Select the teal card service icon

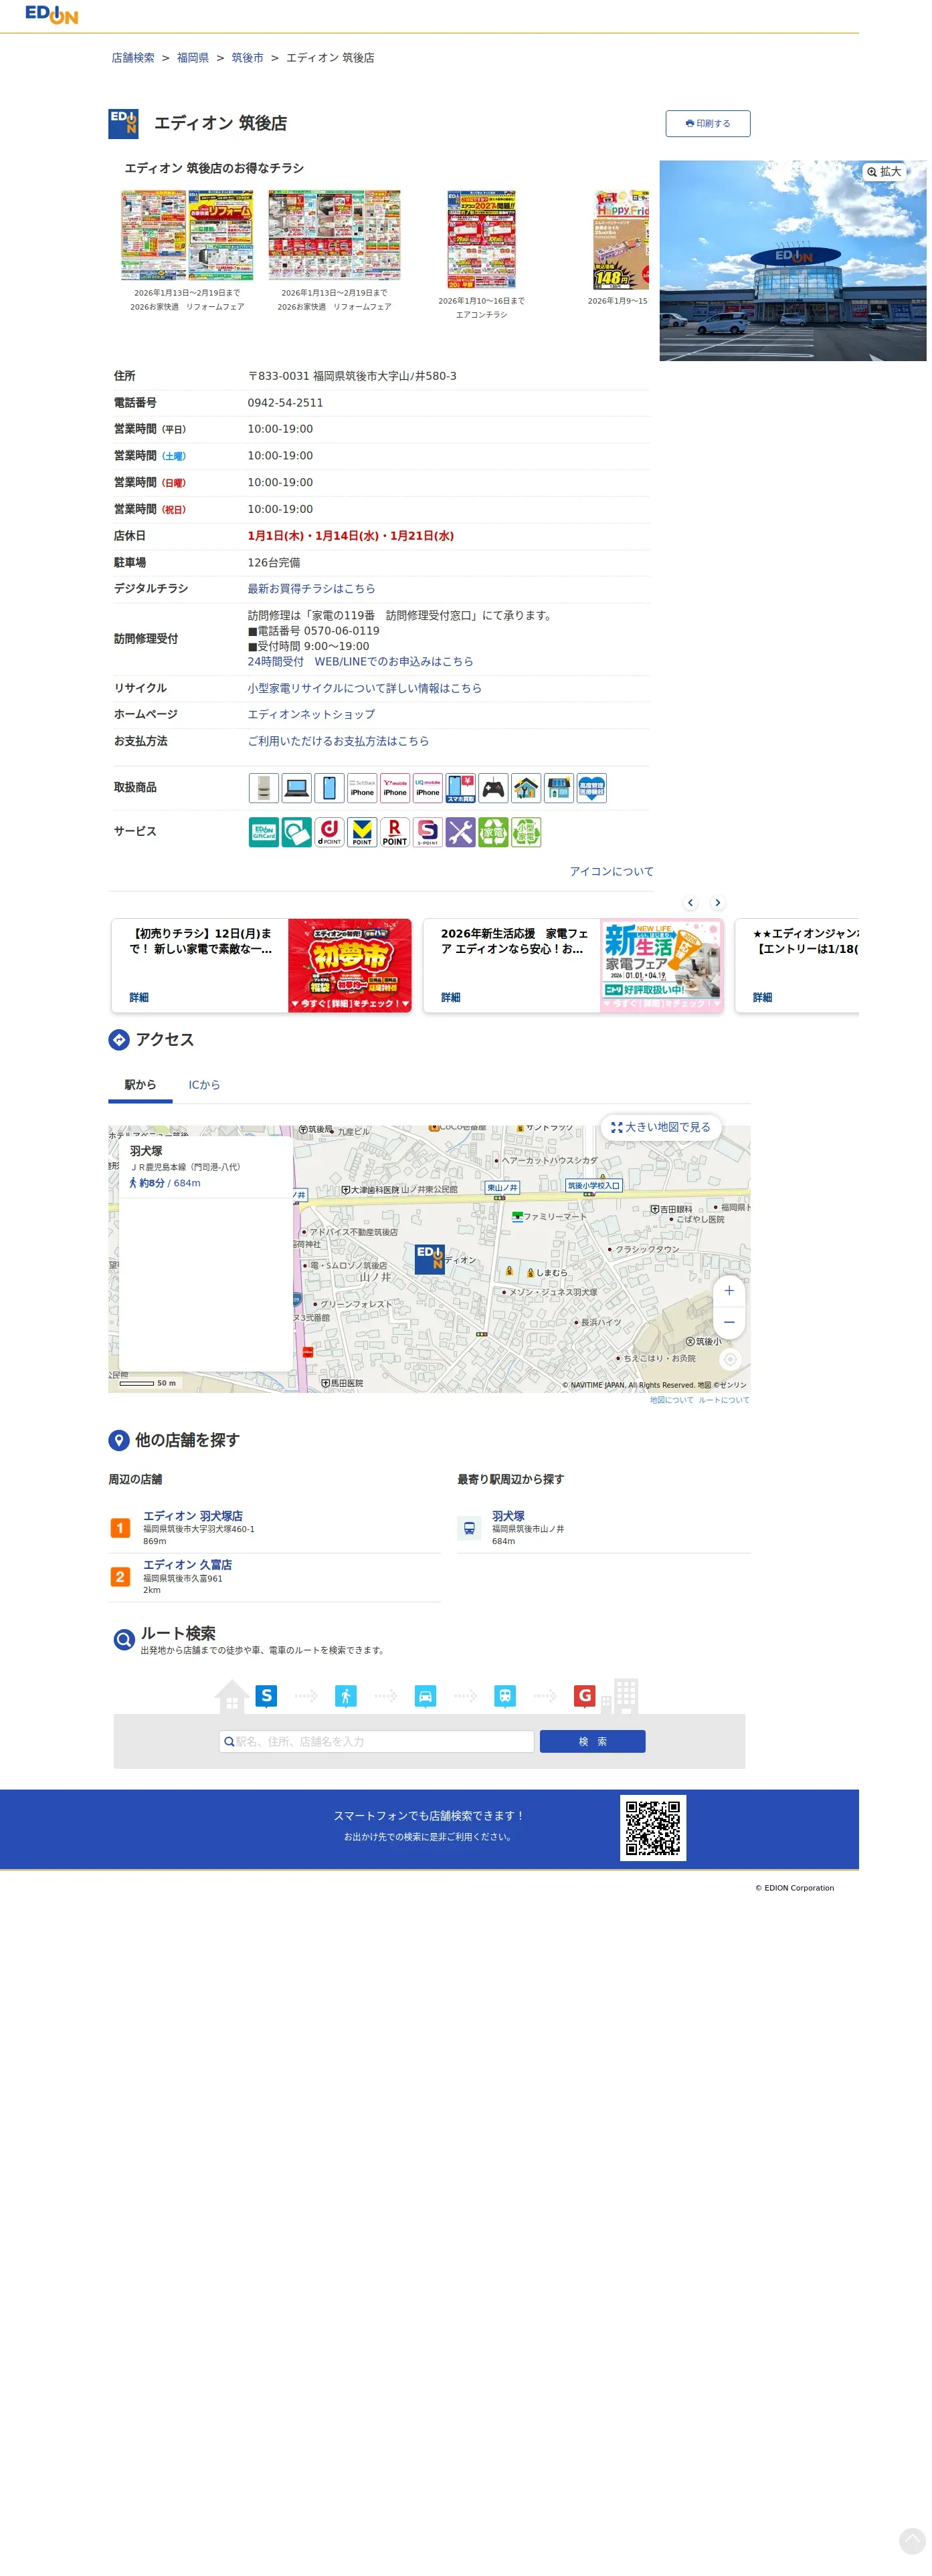tap(296, 832)
